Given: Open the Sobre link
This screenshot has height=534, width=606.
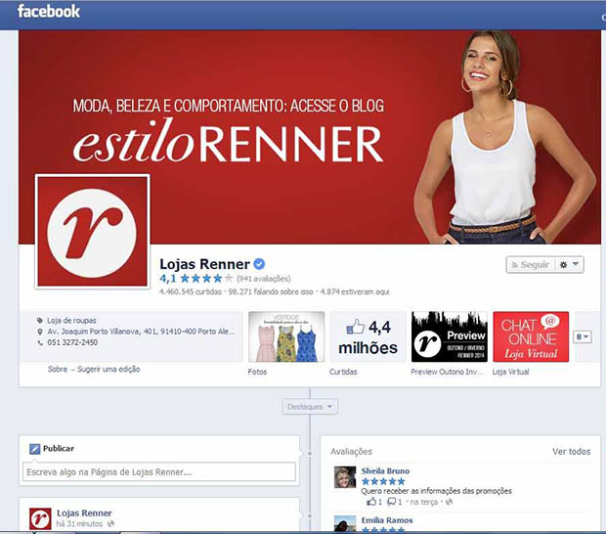Looking at the screenshot, I should (x=58, y=370).
